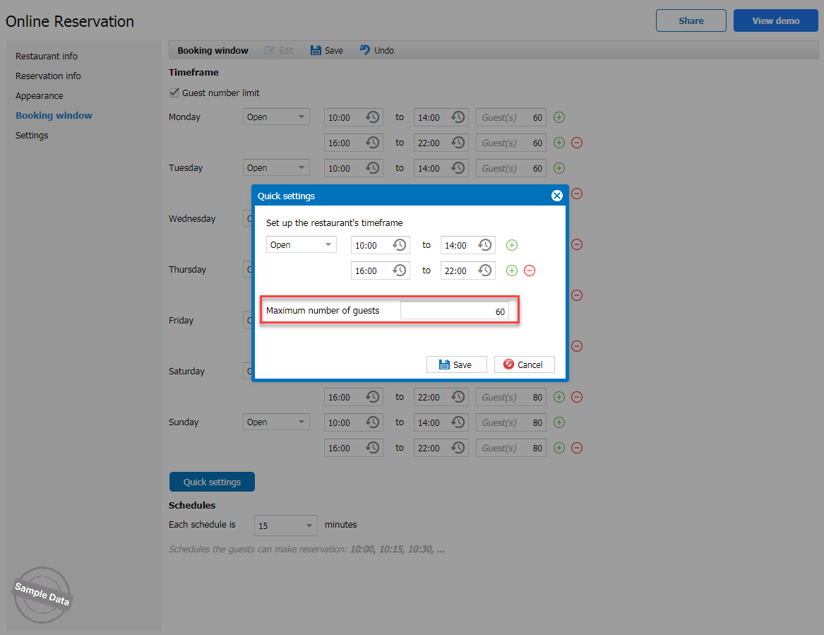Viewport: 824px width, 635px height.
Task: Click the Maximum number of guests field
Action: (454, 311)
